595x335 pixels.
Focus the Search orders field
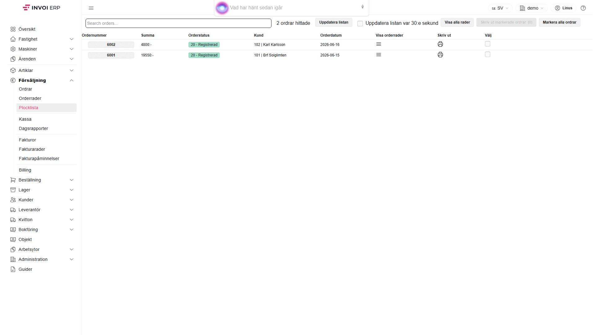click(x=178, y=23)
